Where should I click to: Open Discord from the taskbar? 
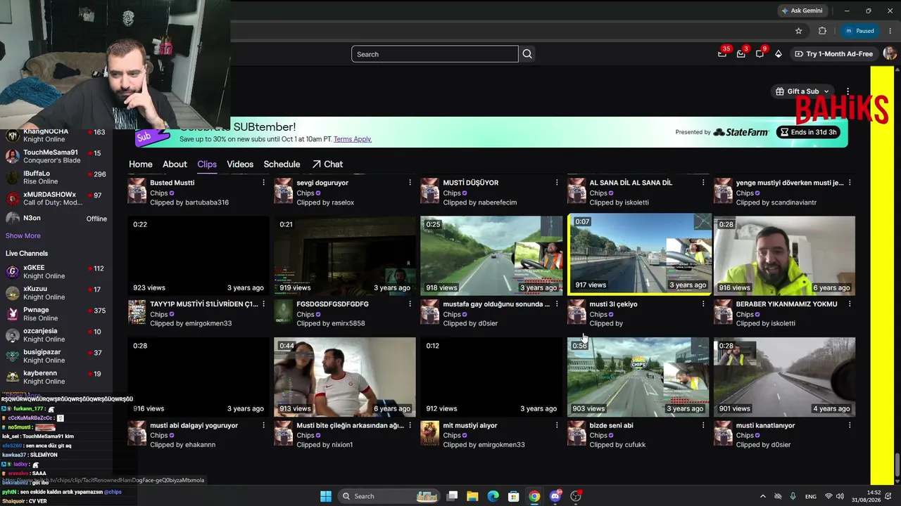pos(555,496)
